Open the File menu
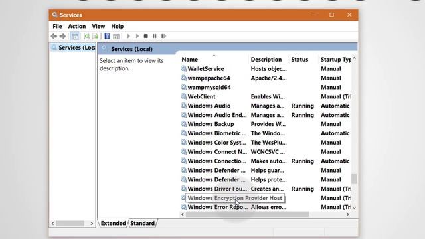Screen dimensions: 425x239 [57, 26]
